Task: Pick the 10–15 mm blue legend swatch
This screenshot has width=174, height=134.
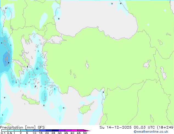Action: (37, 130)
